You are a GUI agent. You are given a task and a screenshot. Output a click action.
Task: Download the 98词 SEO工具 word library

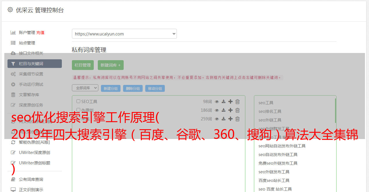223,102
